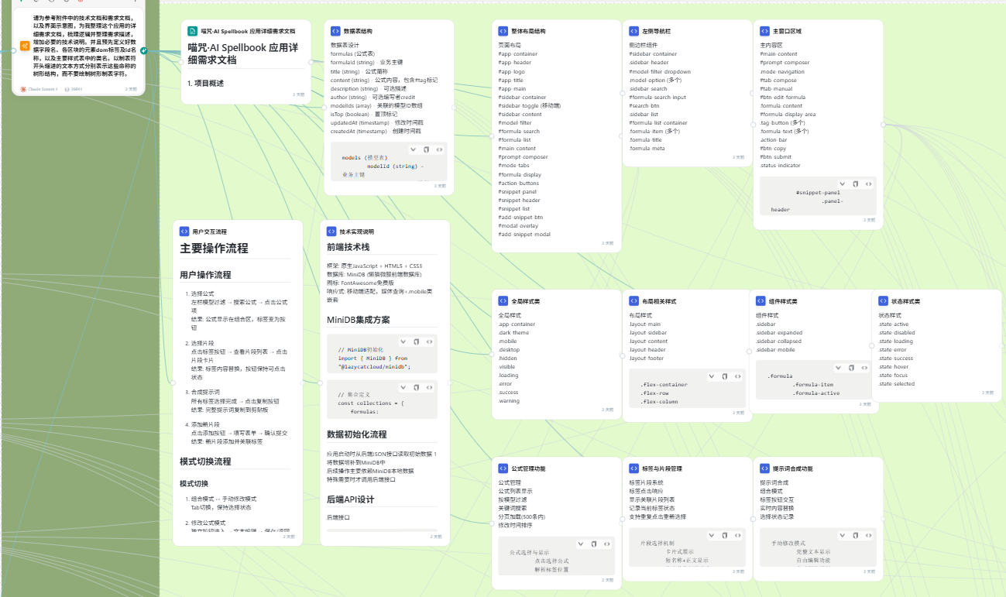Collapse the 公式选择与显示 code block
The height and width of the screenshot is (597, 1006).
581,544
